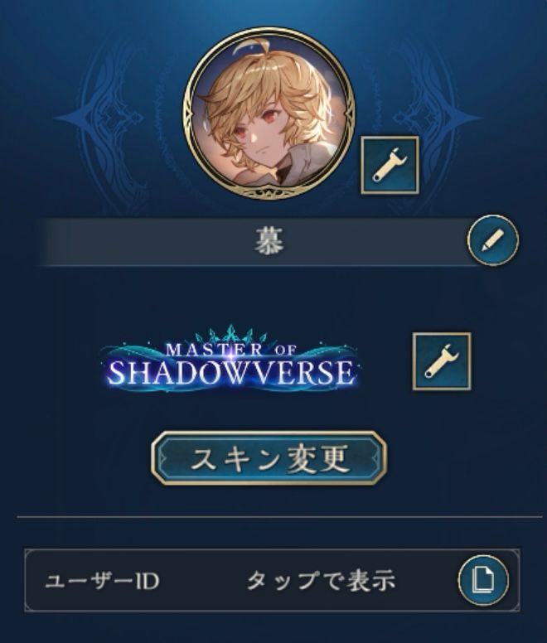Click the SHADOWVERSE title text
This screenshot has height=643, width=547.
[230, 372]
